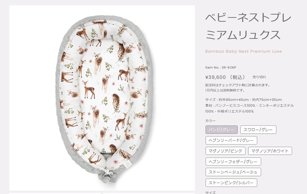Choose マグノリア/ホワイト color variant
Viewport: 307px width, 194px height.
(x=270, y=151)
